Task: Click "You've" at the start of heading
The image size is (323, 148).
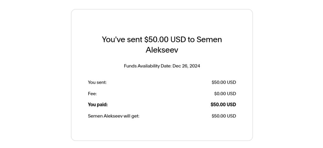Action: coord(113,39)
